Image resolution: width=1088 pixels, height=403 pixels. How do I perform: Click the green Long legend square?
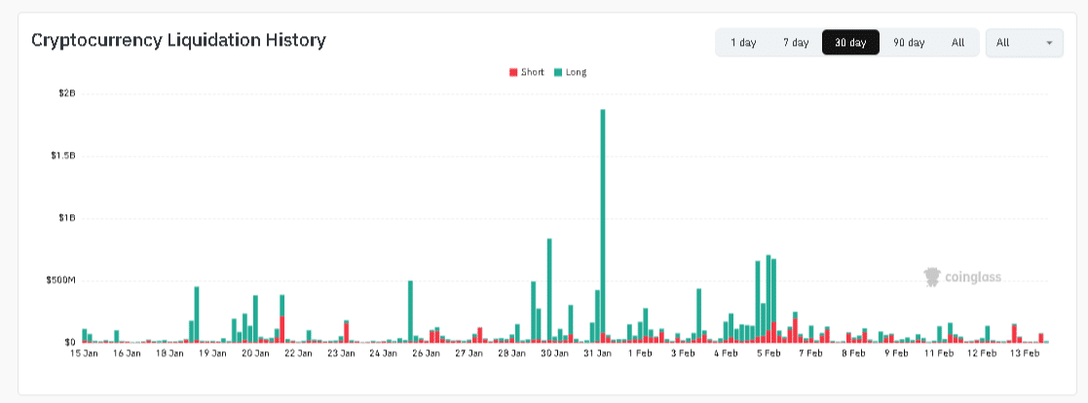pos(558,72)
